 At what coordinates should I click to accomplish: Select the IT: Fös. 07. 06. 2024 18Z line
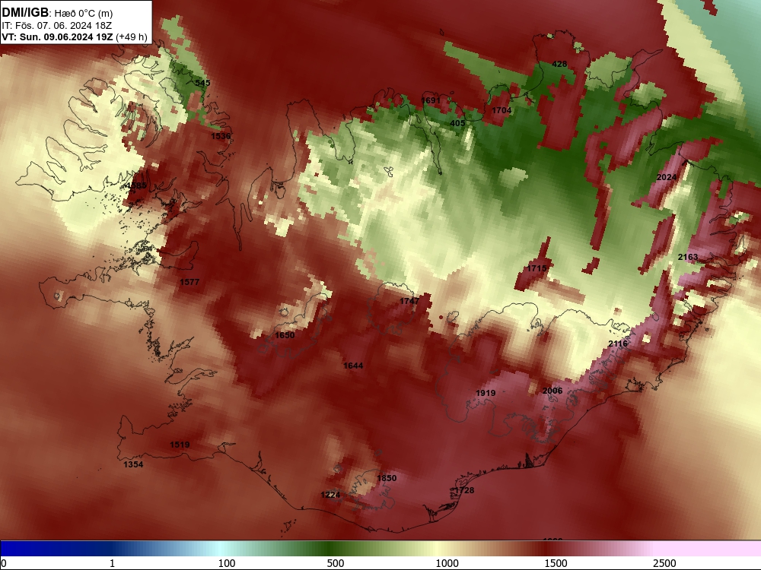click(57, 26)
